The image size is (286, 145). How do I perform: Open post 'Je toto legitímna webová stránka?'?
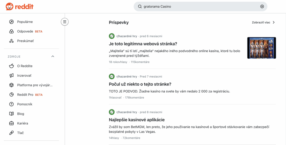(143, 44)
